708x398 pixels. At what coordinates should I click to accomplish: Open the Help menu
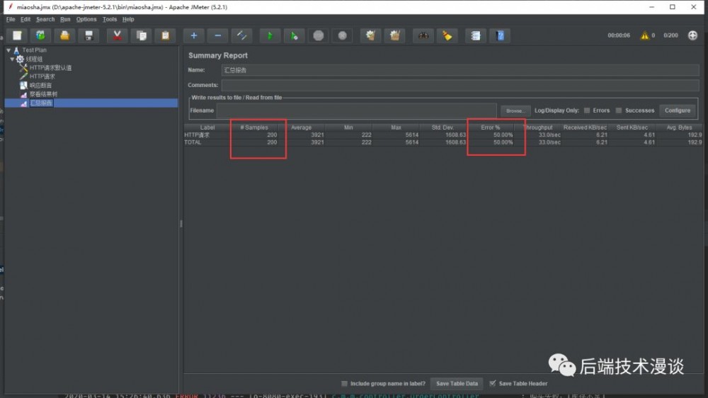pos(128,19)
